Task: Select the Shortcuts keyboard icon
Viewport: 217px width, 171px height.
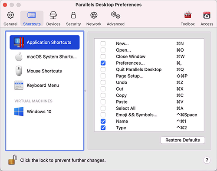Action: 32,15
